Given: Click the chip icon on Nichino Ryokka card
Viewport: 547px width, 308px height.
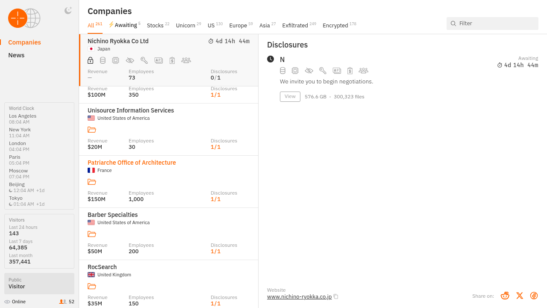Looking at the screenshot, I should [115, 60].
